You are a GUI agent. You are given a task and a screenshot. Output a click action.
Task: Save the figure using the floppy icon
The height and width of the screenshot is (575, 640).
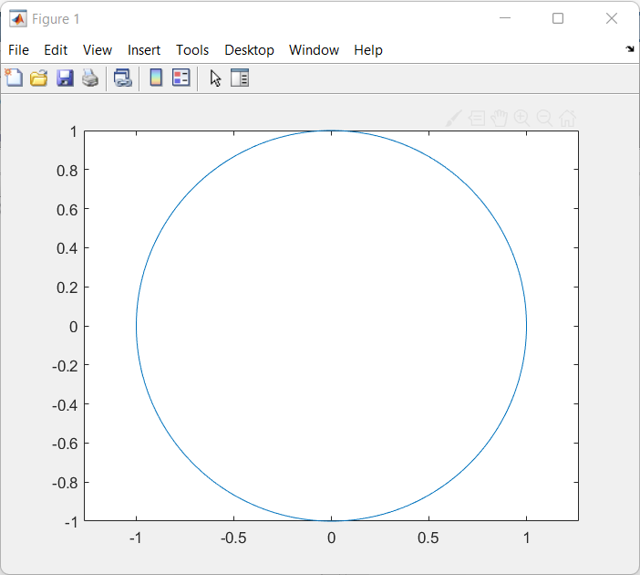point(65,78)
